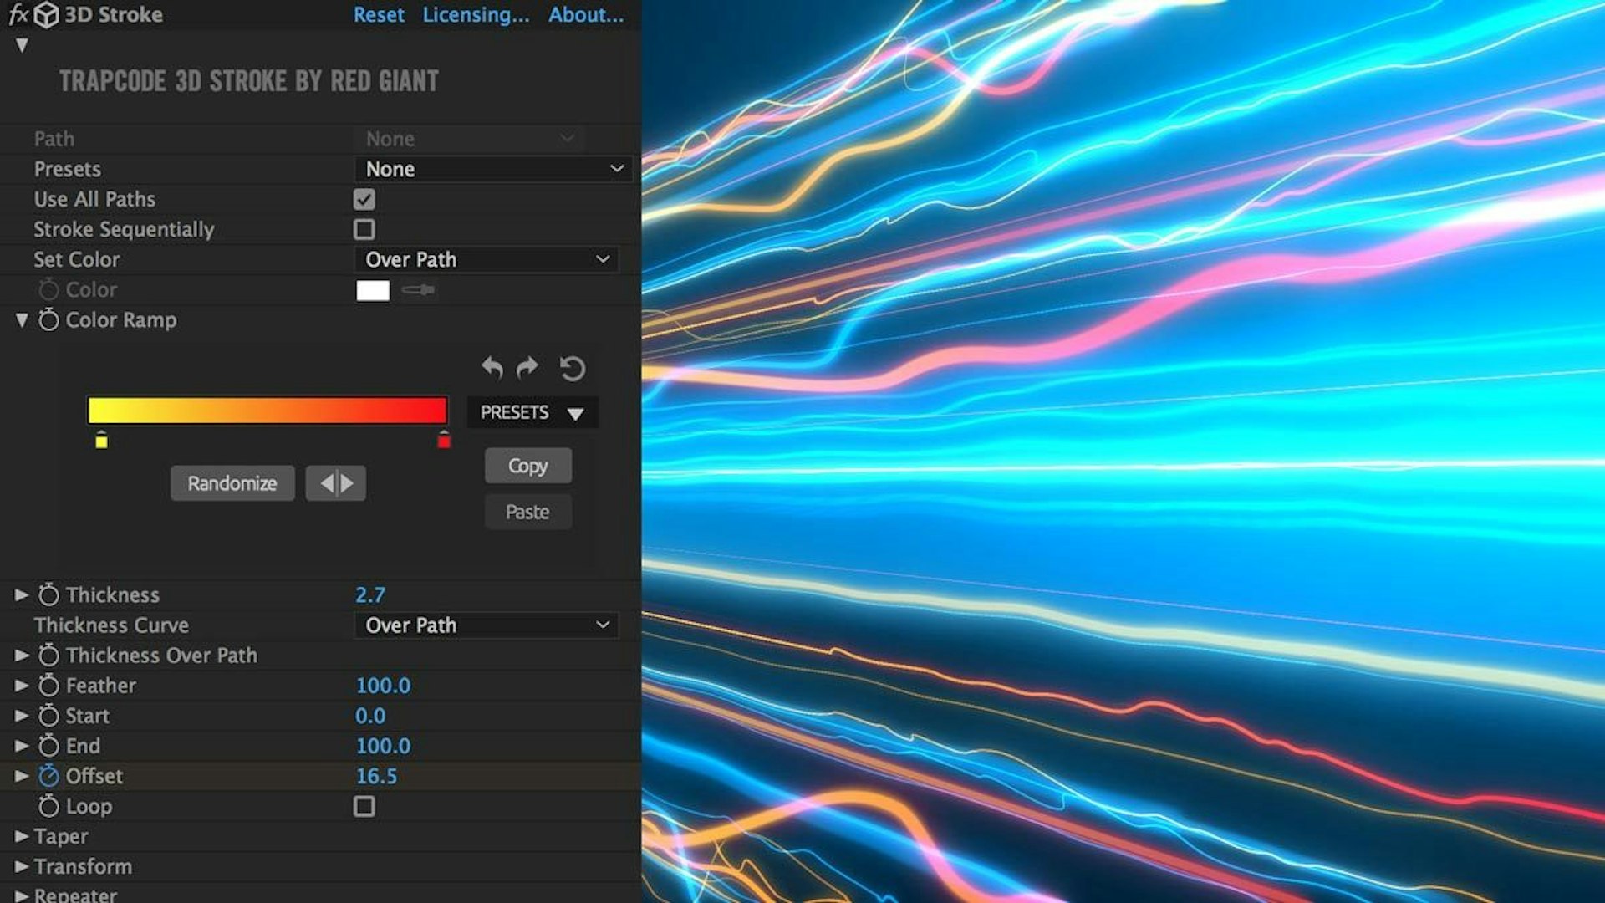Click the Color Ramp stopwatch icon

(49, 319)
